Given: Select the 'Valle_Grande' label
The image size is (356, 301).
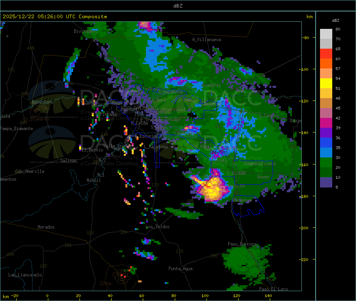Looking at the screenshot, I should (117, 146).
